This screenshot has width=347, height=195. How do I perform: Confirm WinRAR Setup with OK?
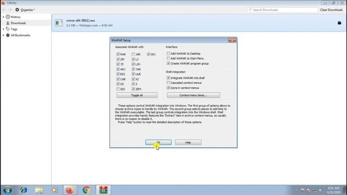pos(158,142)
